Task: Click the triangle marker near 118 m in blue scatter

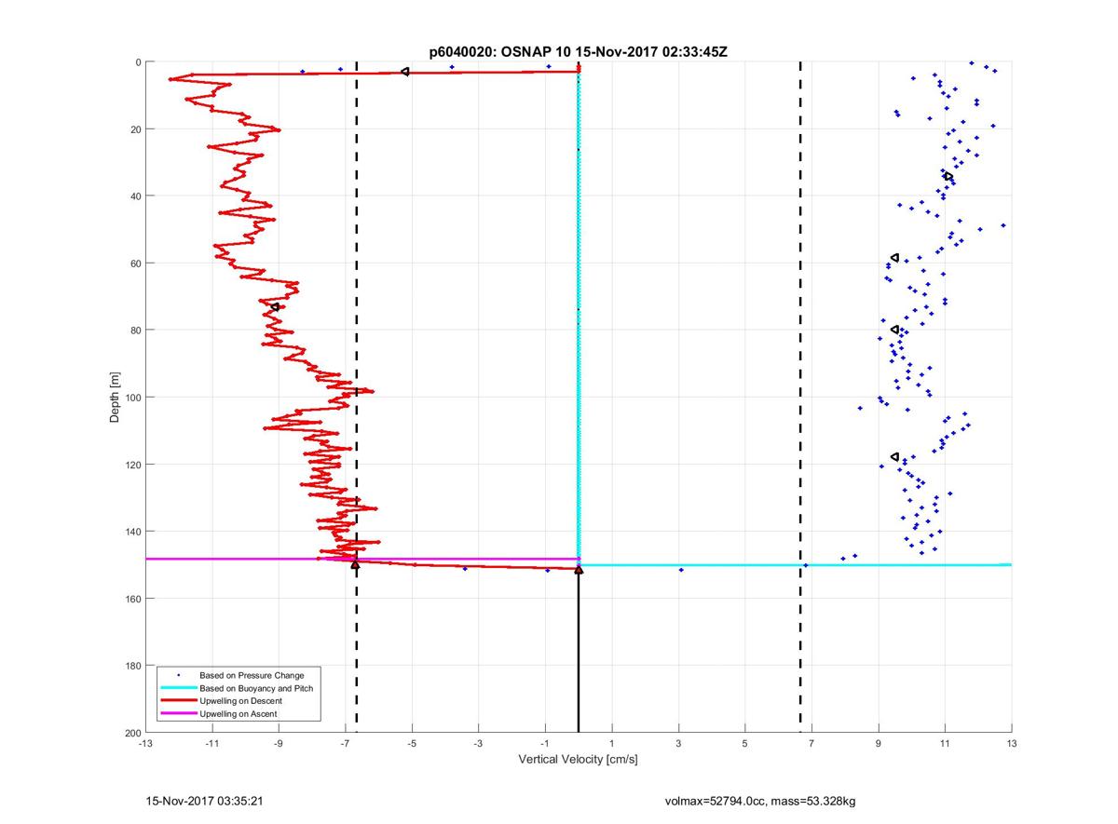Action: tap(895, 456)
